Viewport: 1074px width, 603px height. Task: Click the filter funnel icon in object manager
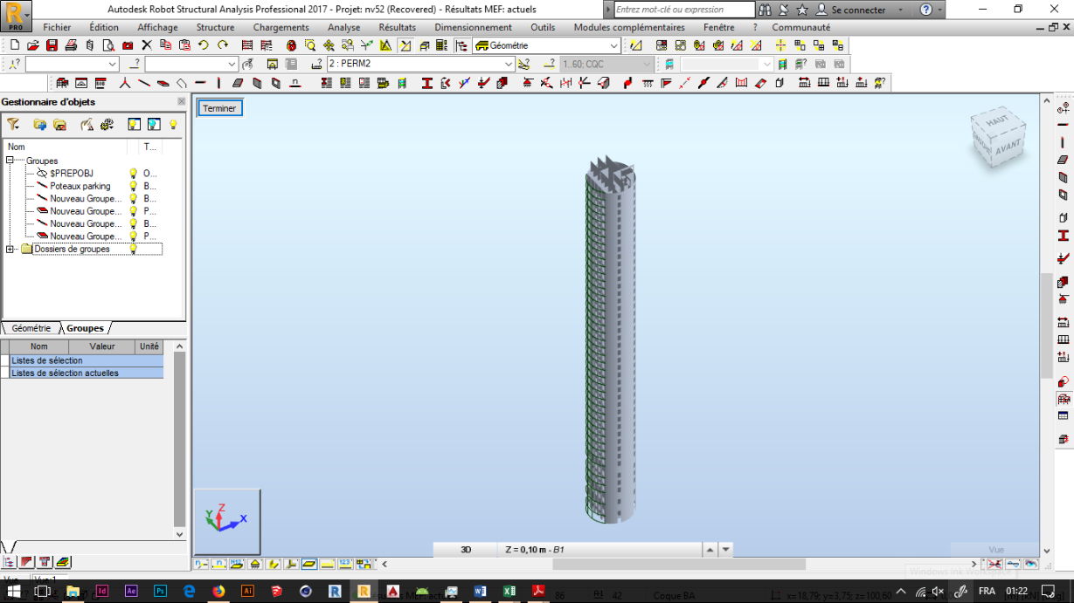(x=13, y=125)
